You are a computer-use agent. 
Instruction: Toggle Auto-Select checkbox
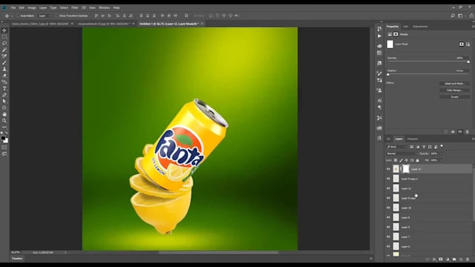18,16
